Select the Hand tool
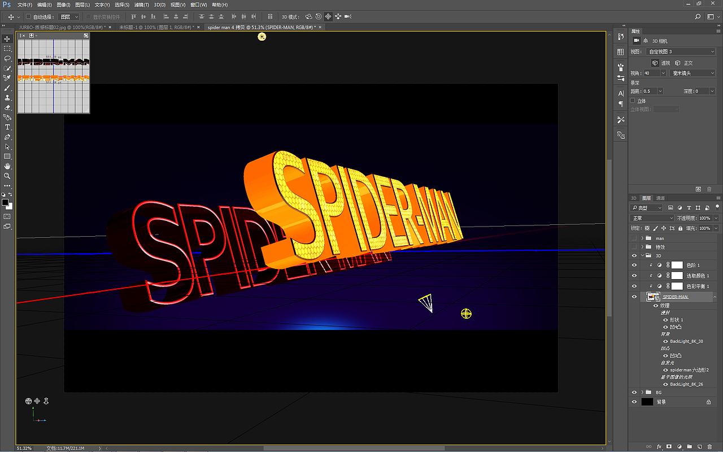 (x=7, y=166)
